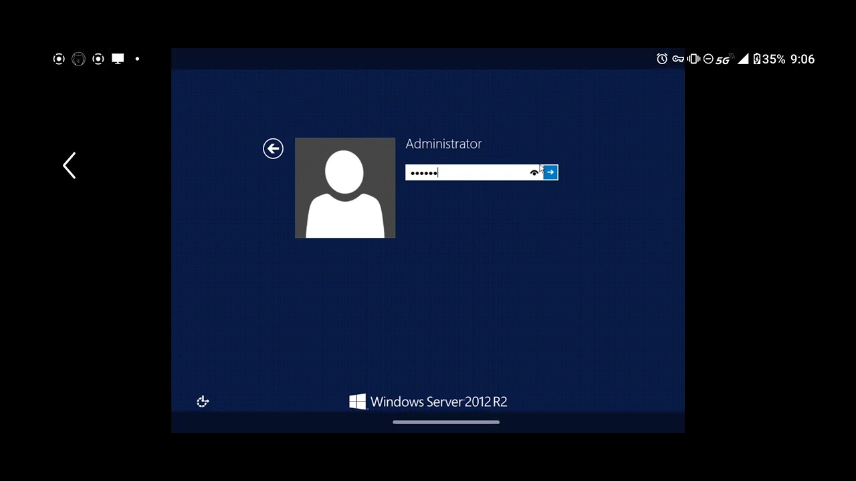This screenshot has height=481, width=856.
Task: Tap the 9:06 clock
Action: pos(802,59)
